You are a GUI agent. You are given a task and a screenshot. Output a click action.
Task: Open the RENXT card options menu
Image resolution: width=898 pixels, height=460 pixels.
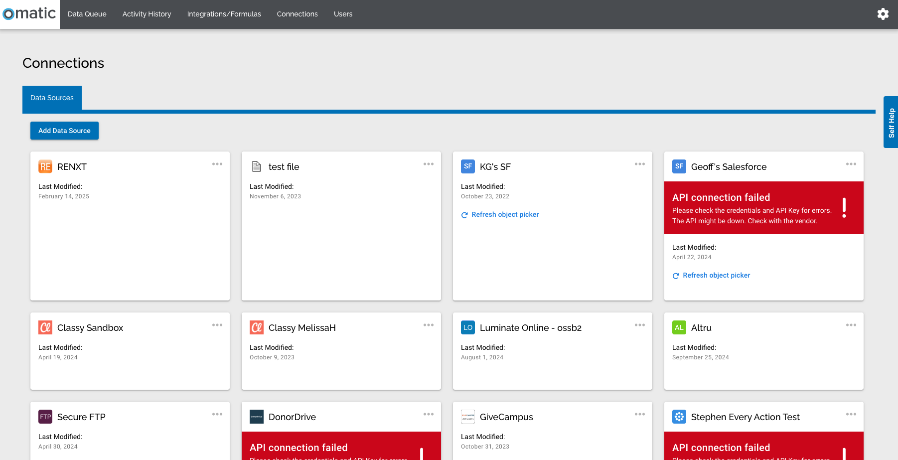point(217,164)
